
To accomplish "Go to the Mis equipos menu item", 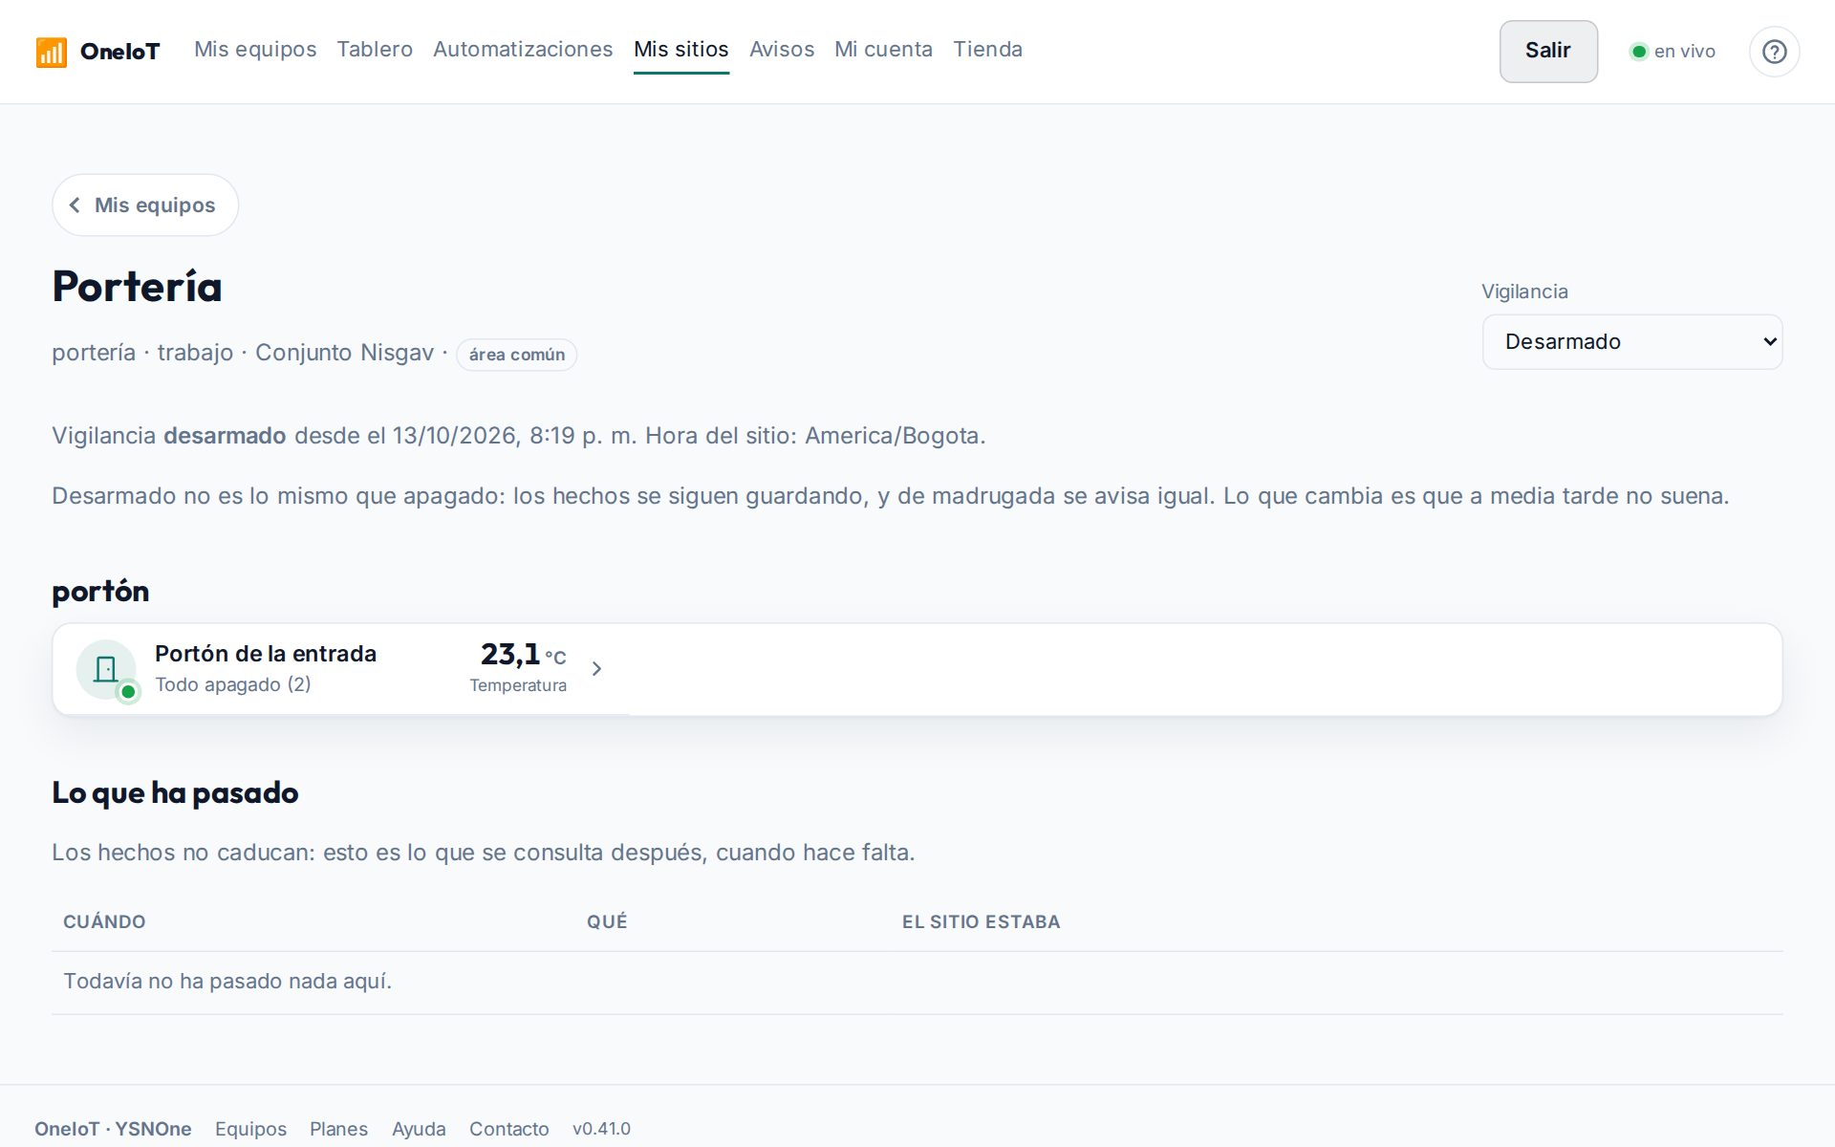I will pos(255,50).
